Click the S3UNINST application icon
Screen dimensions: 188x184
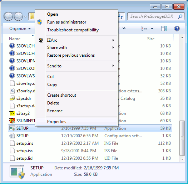pos(12,121)
